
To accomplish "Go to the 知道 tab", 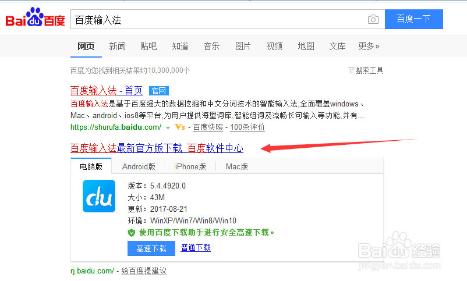I will 180,46.
